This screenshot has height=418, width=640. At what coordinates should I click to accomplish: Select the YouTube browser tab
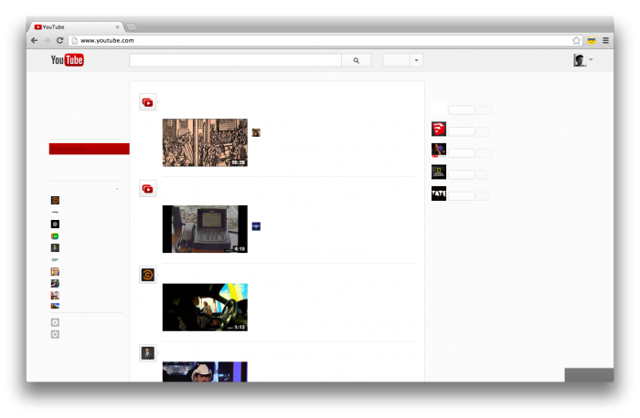(76, 26)
